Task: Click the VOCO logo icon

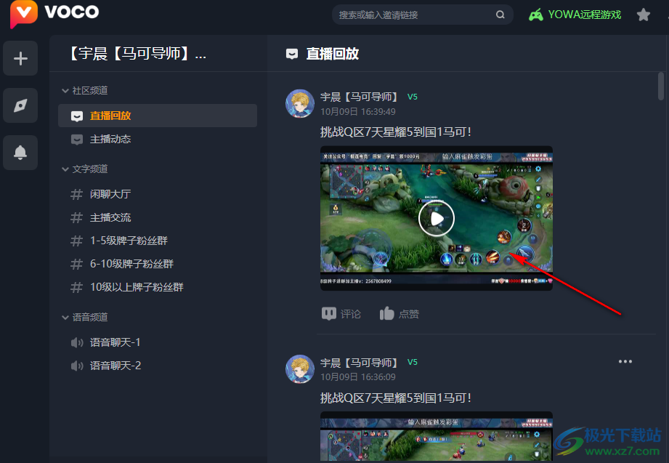Action: click(23, 13)
